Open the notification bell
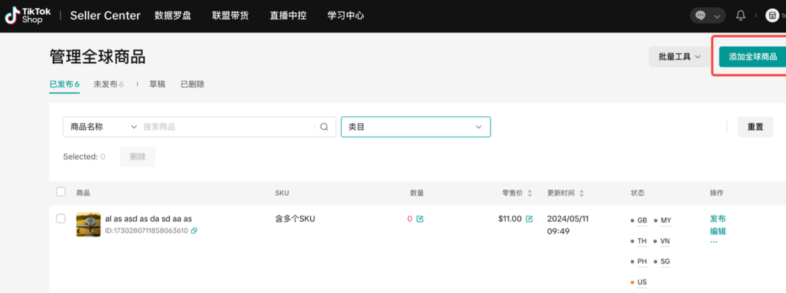This screenshot has height=293, width=786. pyautogui.click(x=740, y=16)
